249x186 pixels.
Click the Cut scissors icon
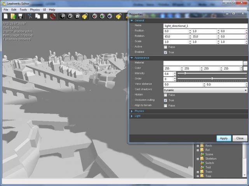pyautogui.click(x=30, y=16)
